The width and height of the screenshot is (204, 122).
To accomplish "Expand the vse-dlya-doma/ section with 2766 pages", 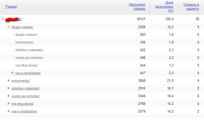I will (8, 104).
